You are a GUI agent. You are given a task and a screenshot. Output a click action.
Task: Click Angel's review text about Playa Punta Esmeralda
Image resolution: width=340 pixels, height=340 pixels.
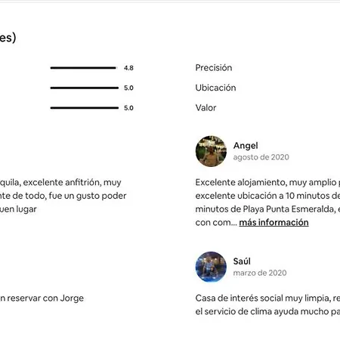267,202
